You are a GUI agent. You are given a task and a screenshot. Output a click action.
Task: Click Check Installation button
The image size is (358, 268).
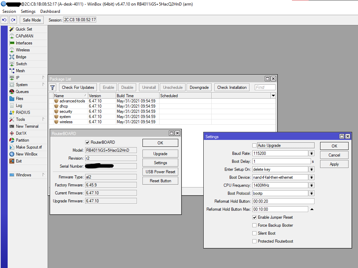tap(232, 87)
